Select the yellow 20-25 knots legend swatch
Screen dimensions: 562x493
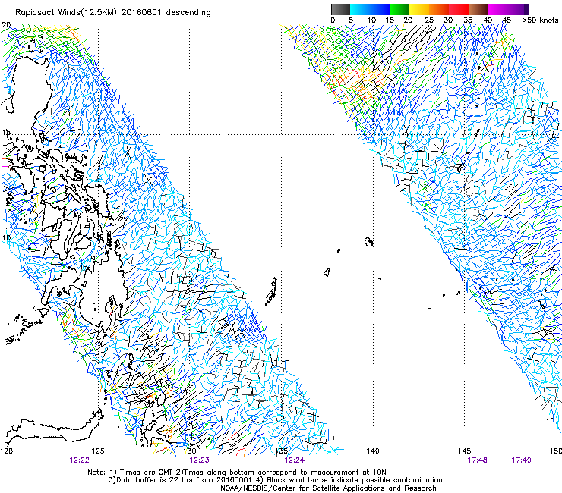click(419, 9)
